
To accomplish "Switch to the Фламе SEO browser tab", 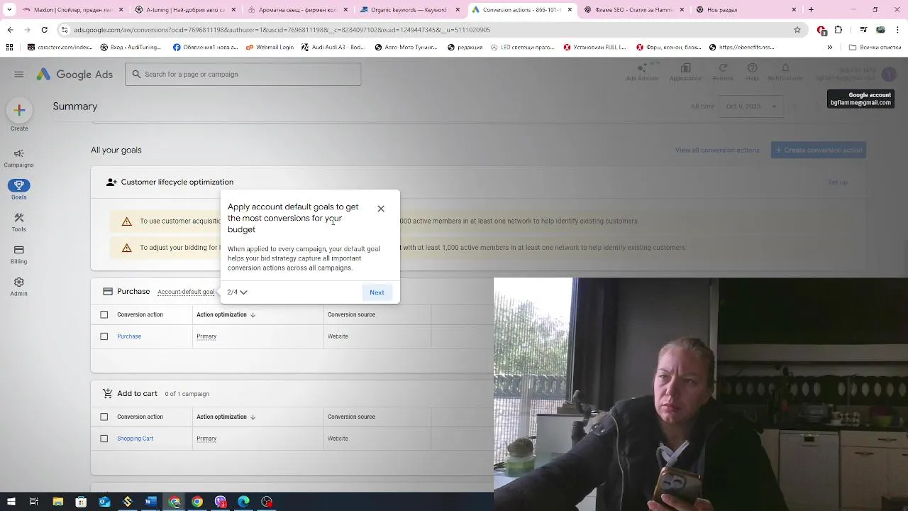I will pyautogui.click(x=635, y=10).
